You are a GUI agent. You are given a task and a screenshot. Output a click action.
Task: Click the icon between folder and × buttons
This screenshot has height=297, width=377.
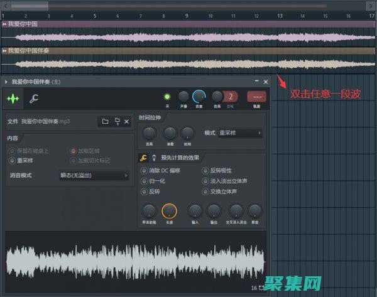click(117, 121)
